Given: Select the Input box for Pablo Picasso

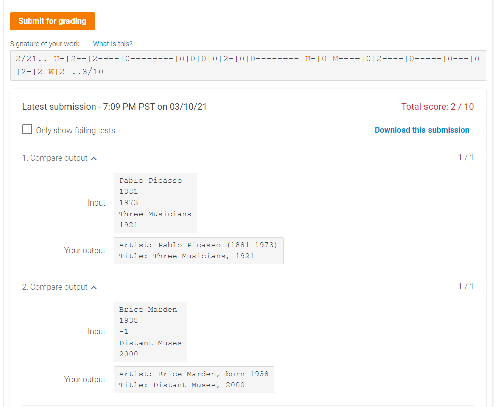Looking at the screenshot, I should pyautogui.click(x=155, y=202).
